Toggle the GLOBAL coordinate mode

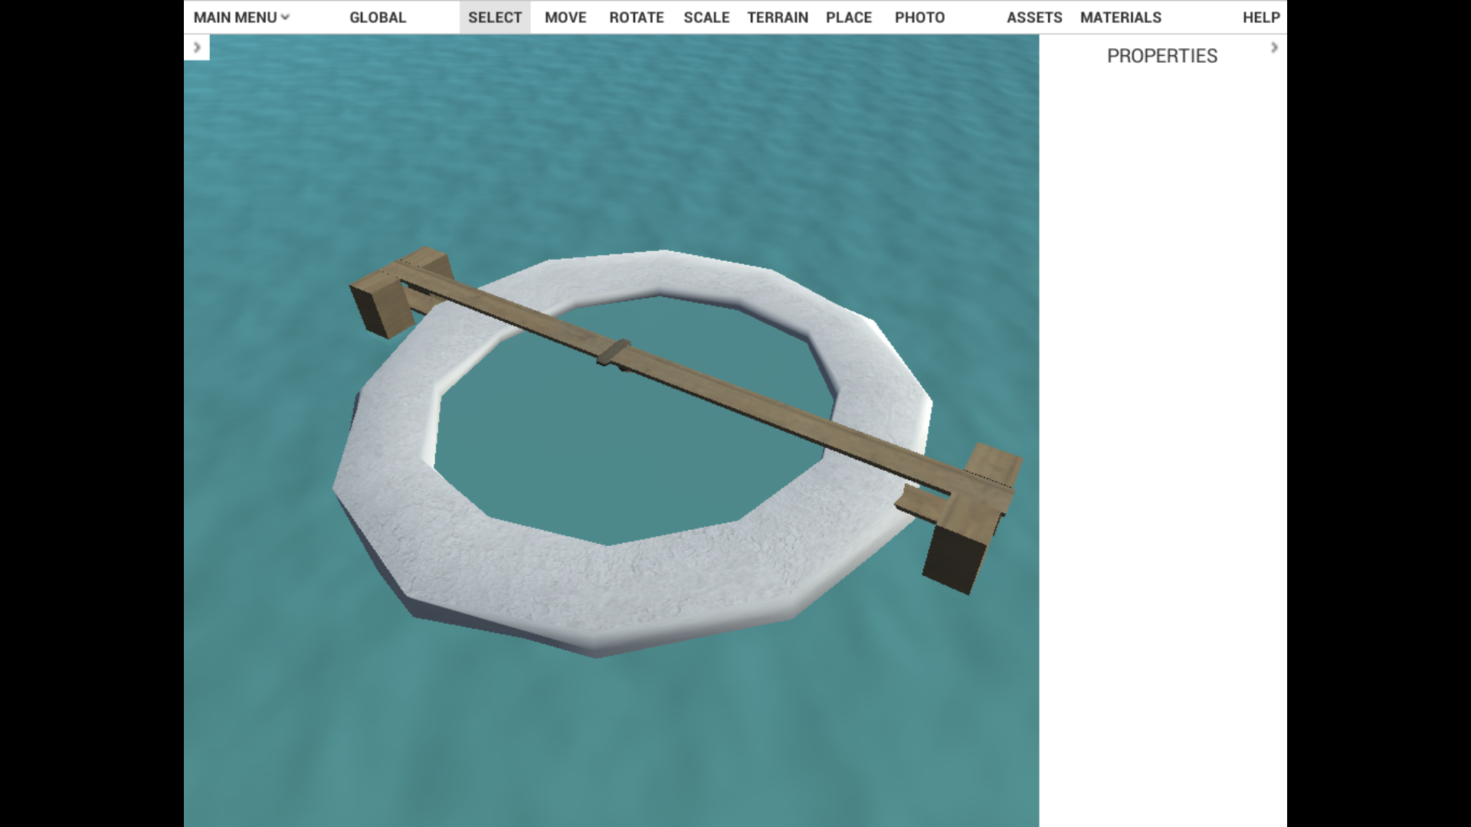[x=378, y=17]
